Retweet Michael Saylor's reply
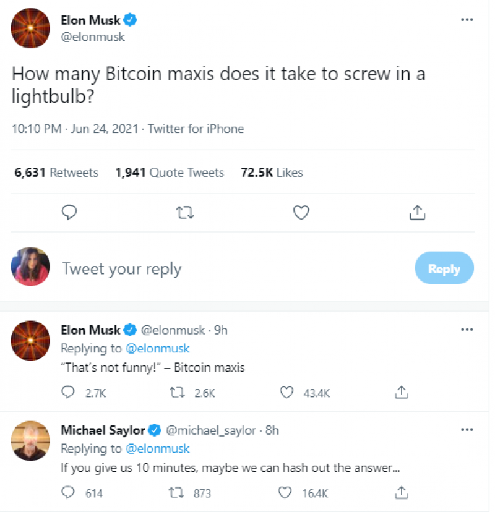 176,493
